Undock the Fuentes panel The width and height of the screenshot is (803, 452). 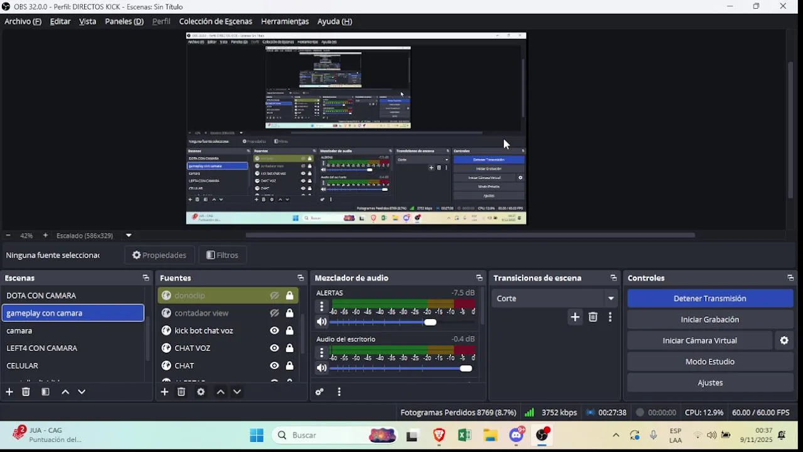(300, 277)
